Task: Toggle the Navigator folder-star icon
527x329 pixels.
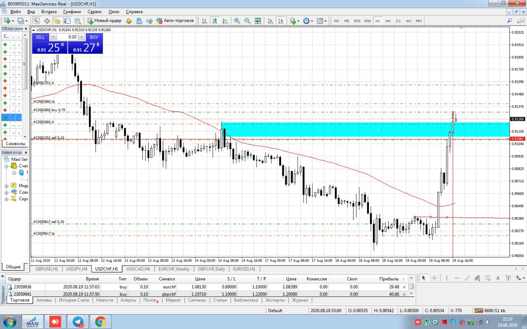Action: pyautogui.click(x=57, y=21)
